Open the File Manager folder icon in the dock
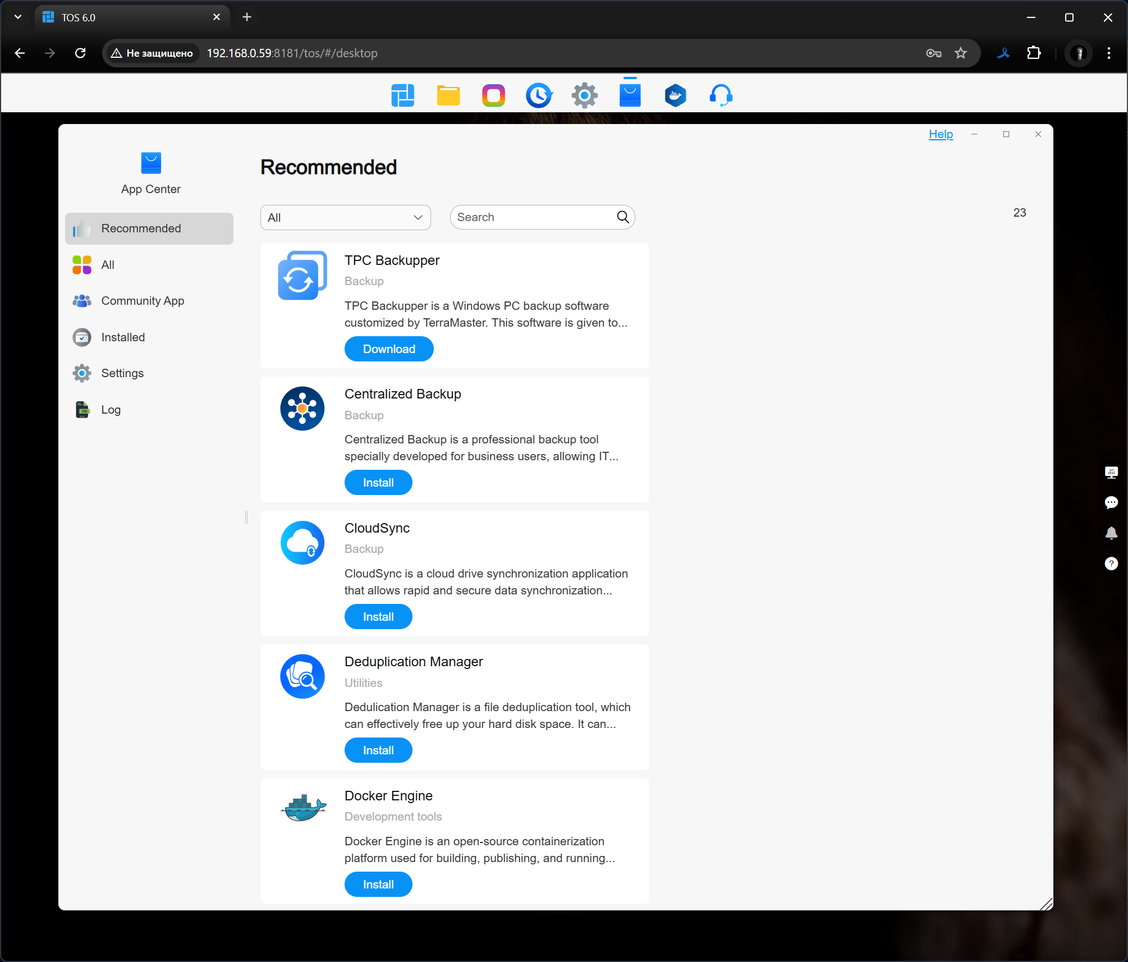This screenshot has height=962, width=1128. coord(448,95)
